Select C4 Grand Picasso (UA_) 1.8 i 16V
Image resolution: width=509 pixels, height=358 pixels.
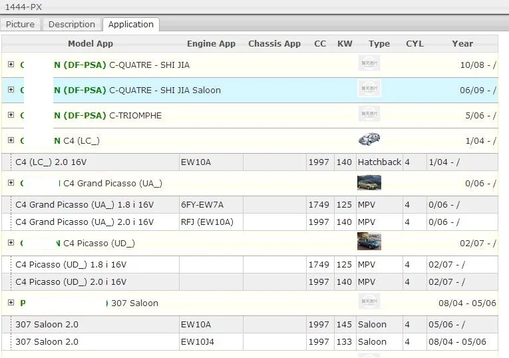250,204
